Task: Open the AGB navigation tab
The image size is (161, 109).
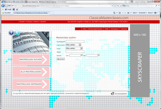Action: tap(106, 29)
